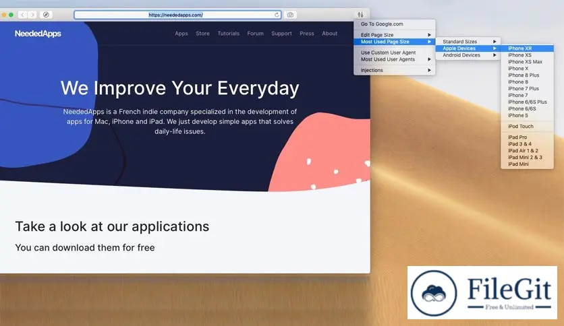This screenshot has width=564, height=326.
Task: Choose Go To Google.com menu entry
Action: [x=395, y=24]
